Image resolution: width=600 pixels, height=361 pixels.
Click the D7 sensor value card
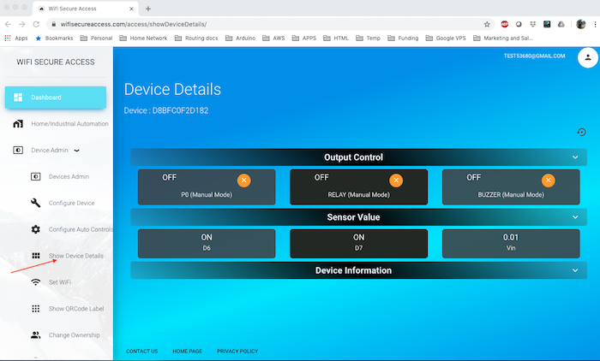coord(359,244)
